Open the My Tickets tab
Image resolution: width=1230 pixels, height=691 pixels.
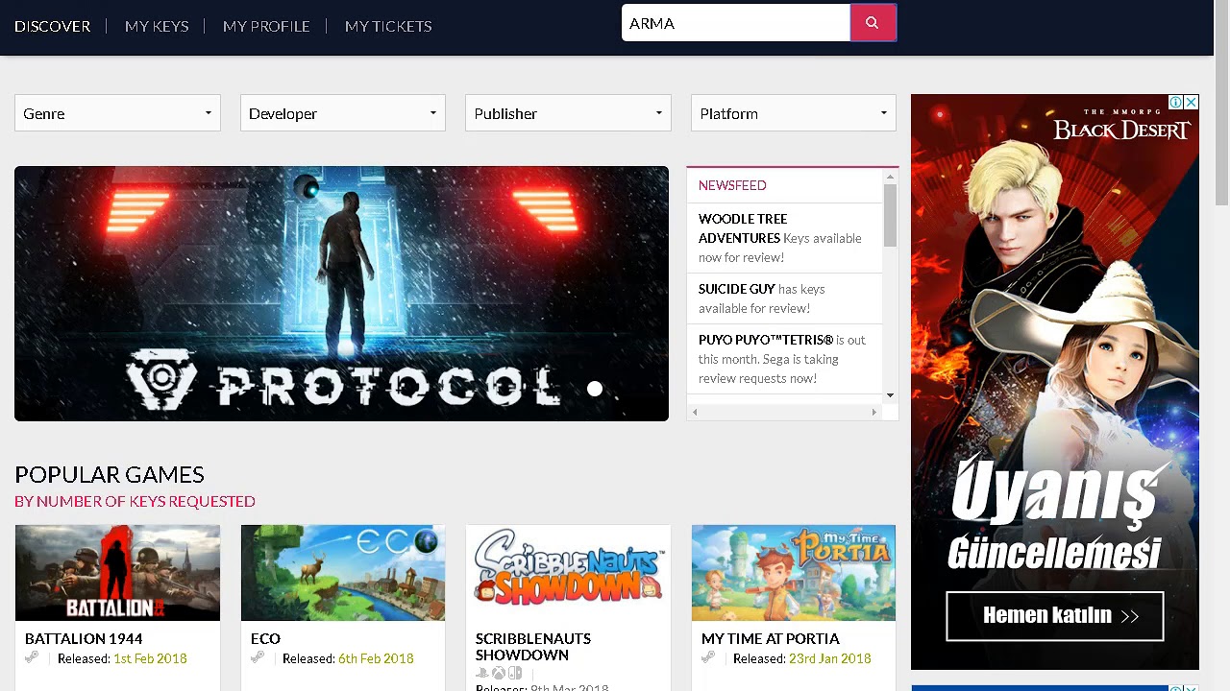[388, 26]
